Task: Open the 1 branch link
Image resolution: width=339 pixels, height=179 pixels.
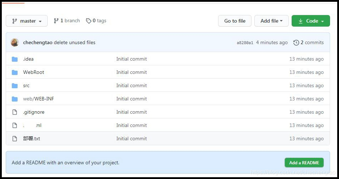Action: pyautogui.click(x=67, y=21)
